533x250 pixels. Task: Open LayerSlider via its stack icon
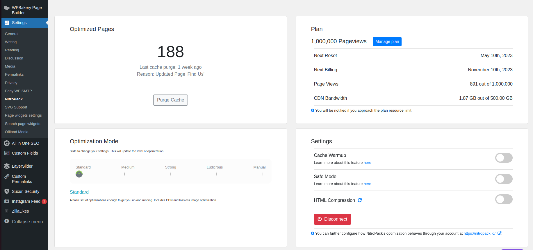coord(7,166)
